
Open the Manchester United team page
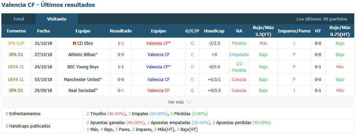82,79
